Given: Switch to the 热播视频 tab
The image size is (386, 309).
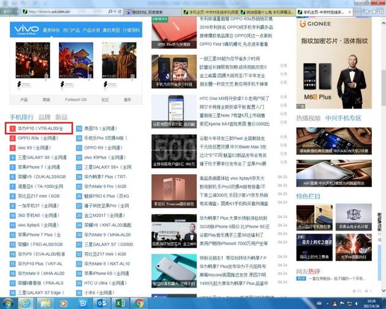Looking at the screenshot, I should [308, 118].
